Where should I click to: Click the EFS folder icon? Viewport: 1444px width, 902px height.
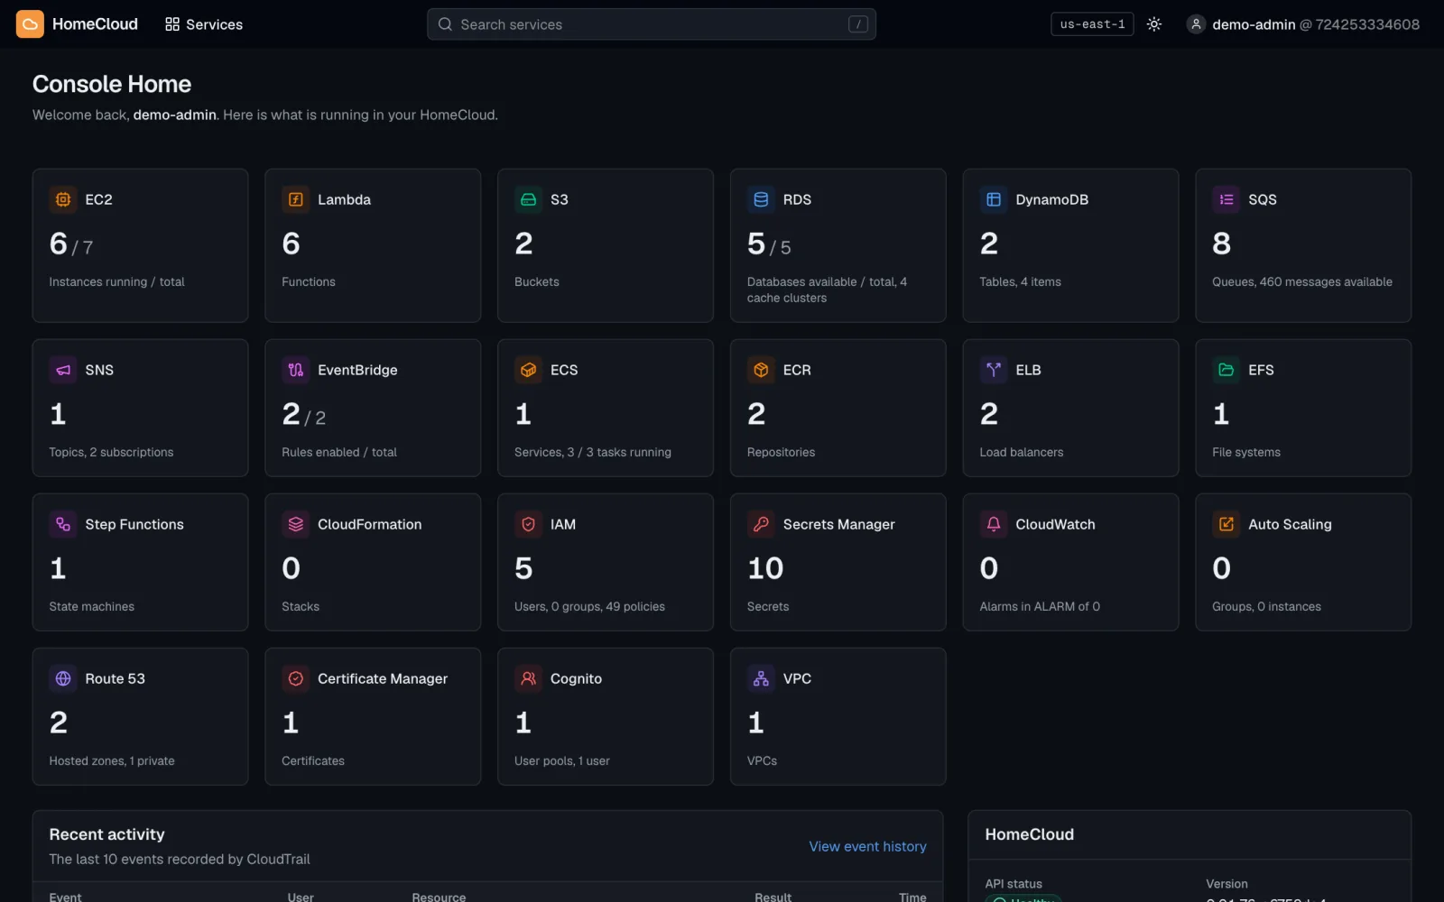[x=1226, y=370]
